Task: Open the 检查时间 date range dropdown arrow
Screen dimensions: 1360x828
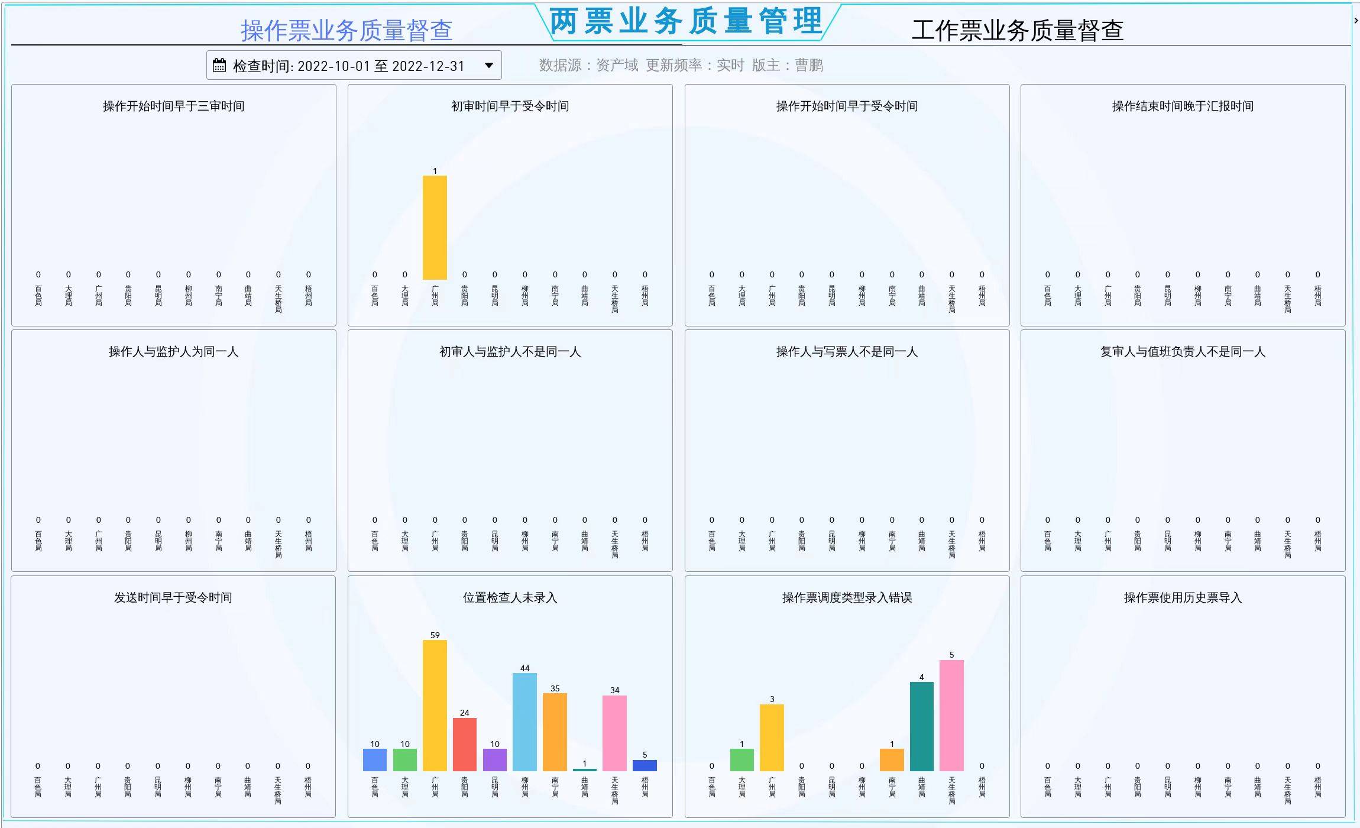Action: (x=488, y=65)
